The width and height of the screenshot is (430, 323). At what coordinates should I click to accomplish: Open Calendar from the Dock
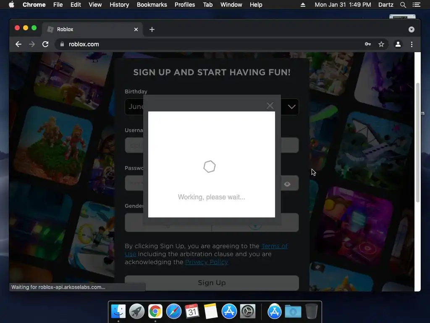tap(192, 311)
